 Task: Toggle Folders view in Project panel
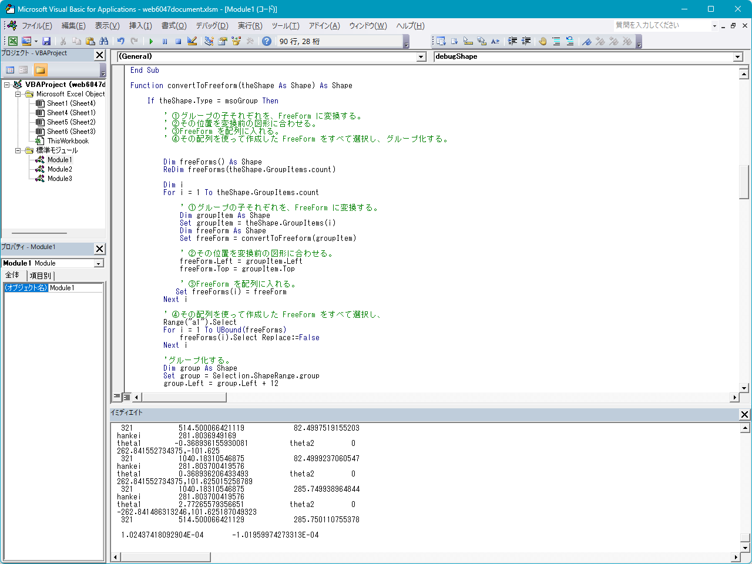coord(40,70)
